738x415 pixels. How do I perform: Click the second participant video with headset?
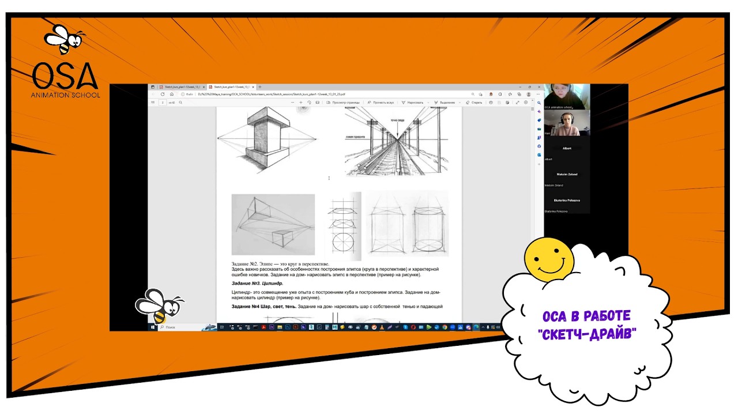coord(567,123)
